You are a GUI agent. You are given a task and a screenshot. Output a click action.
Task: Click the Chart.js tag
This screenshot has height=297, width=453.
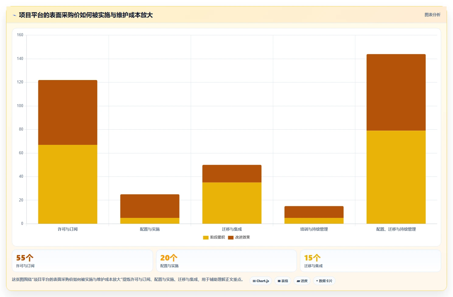coord(261,281)
